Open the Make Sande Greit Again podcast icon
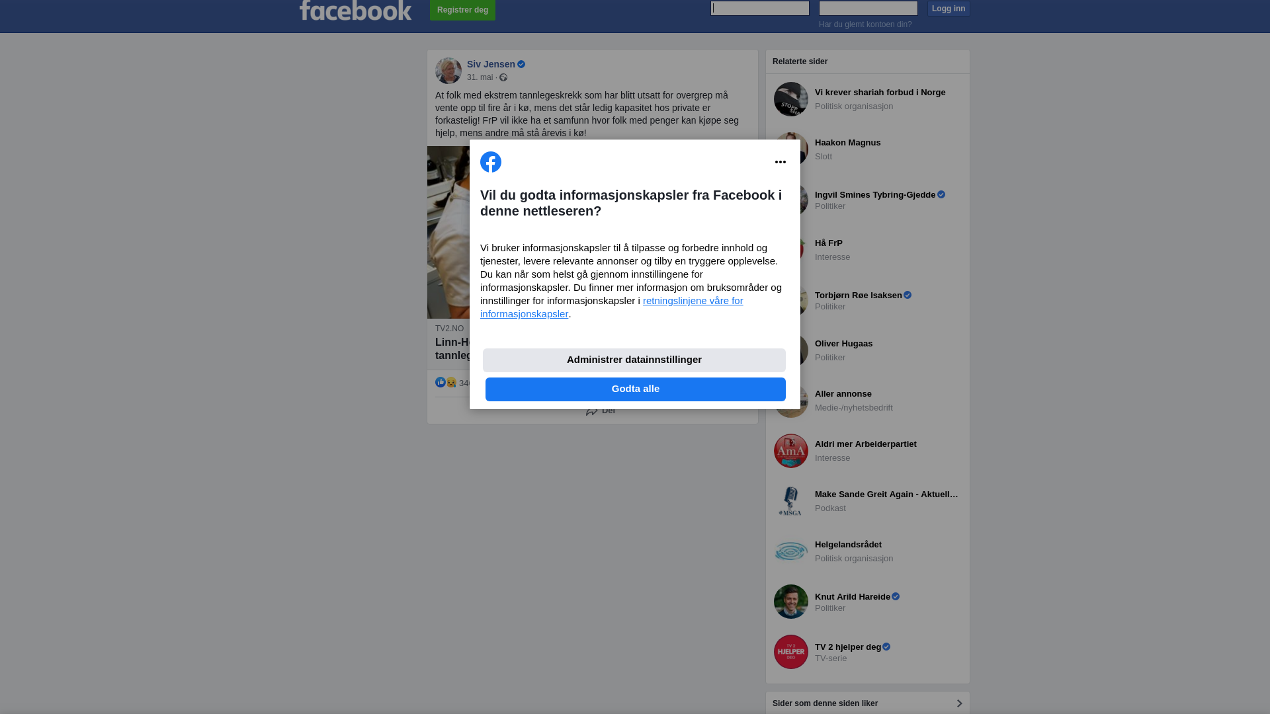This screenshot has height=714, width=1270. (x=791, y=501)
